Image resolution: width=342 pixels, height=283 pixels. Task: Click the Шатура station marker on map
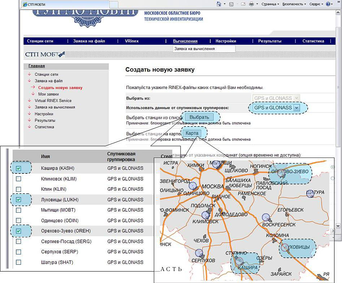(x=310, y=194)
